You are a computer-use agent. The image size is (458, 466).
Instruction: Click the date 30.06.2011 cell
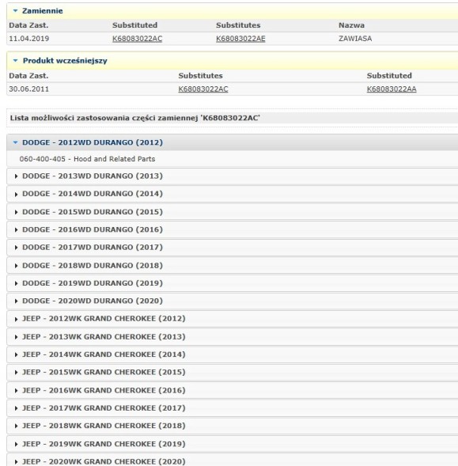(29, 89)
